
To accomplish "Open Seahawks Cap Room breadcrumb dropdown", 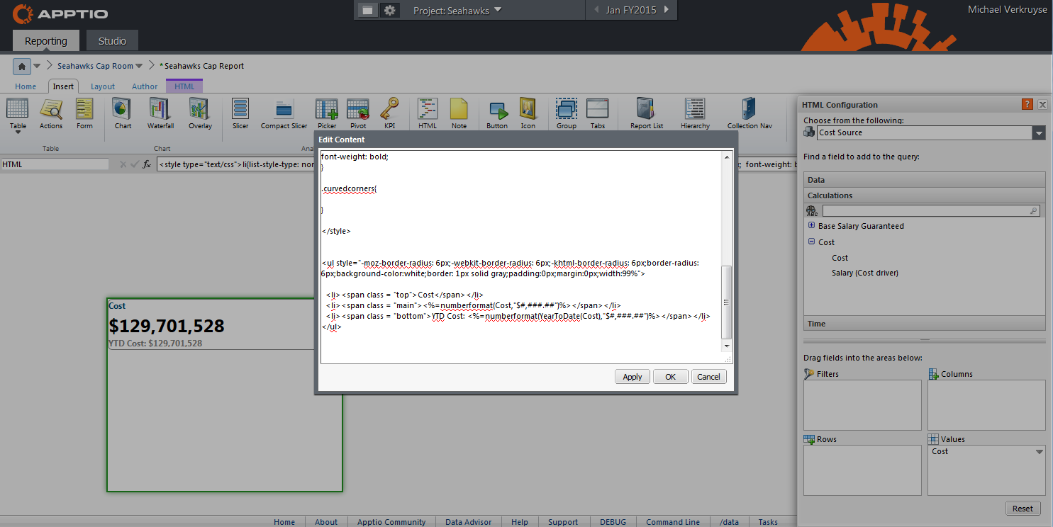I will coord(139,66).
